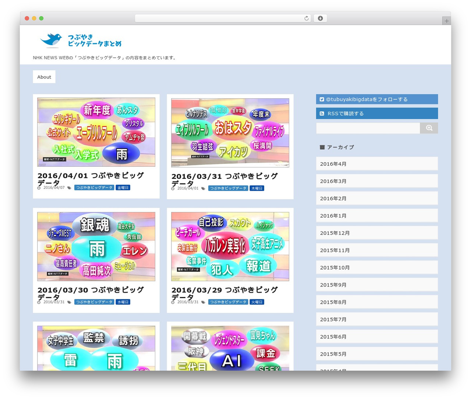
Task: Open the 2016/03/29 つぶやきビッグデータ post title
Action: [x=224, y=293]
